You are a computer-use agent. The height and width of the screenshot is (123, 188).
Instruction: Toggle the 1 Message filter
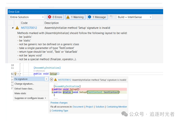[97, 17]
